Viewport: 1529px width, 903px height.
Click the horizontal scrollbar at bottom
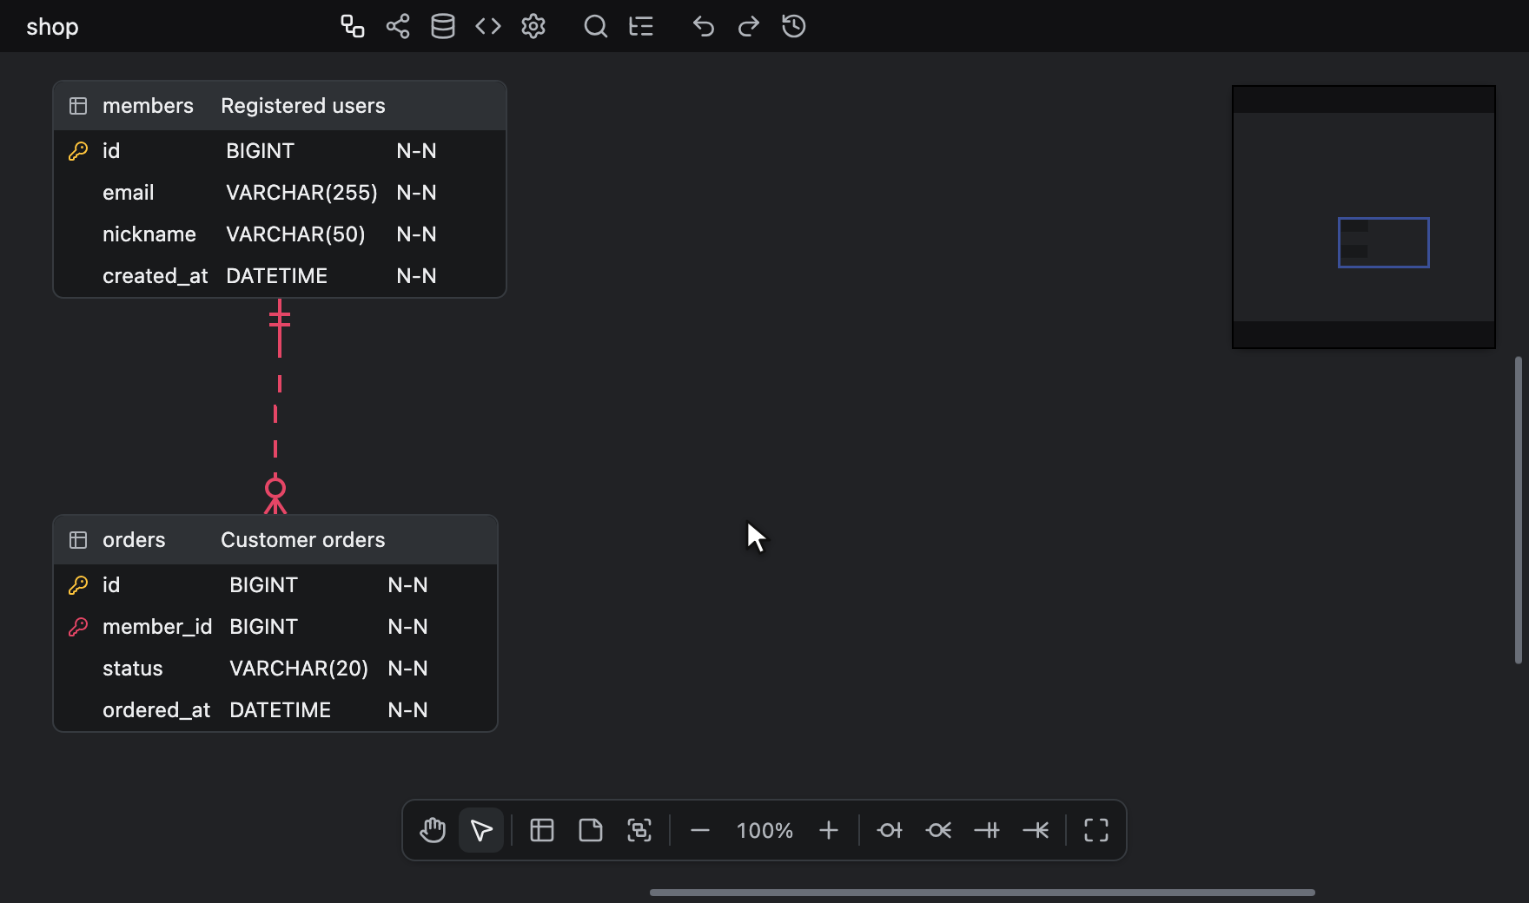coord(983,892)
